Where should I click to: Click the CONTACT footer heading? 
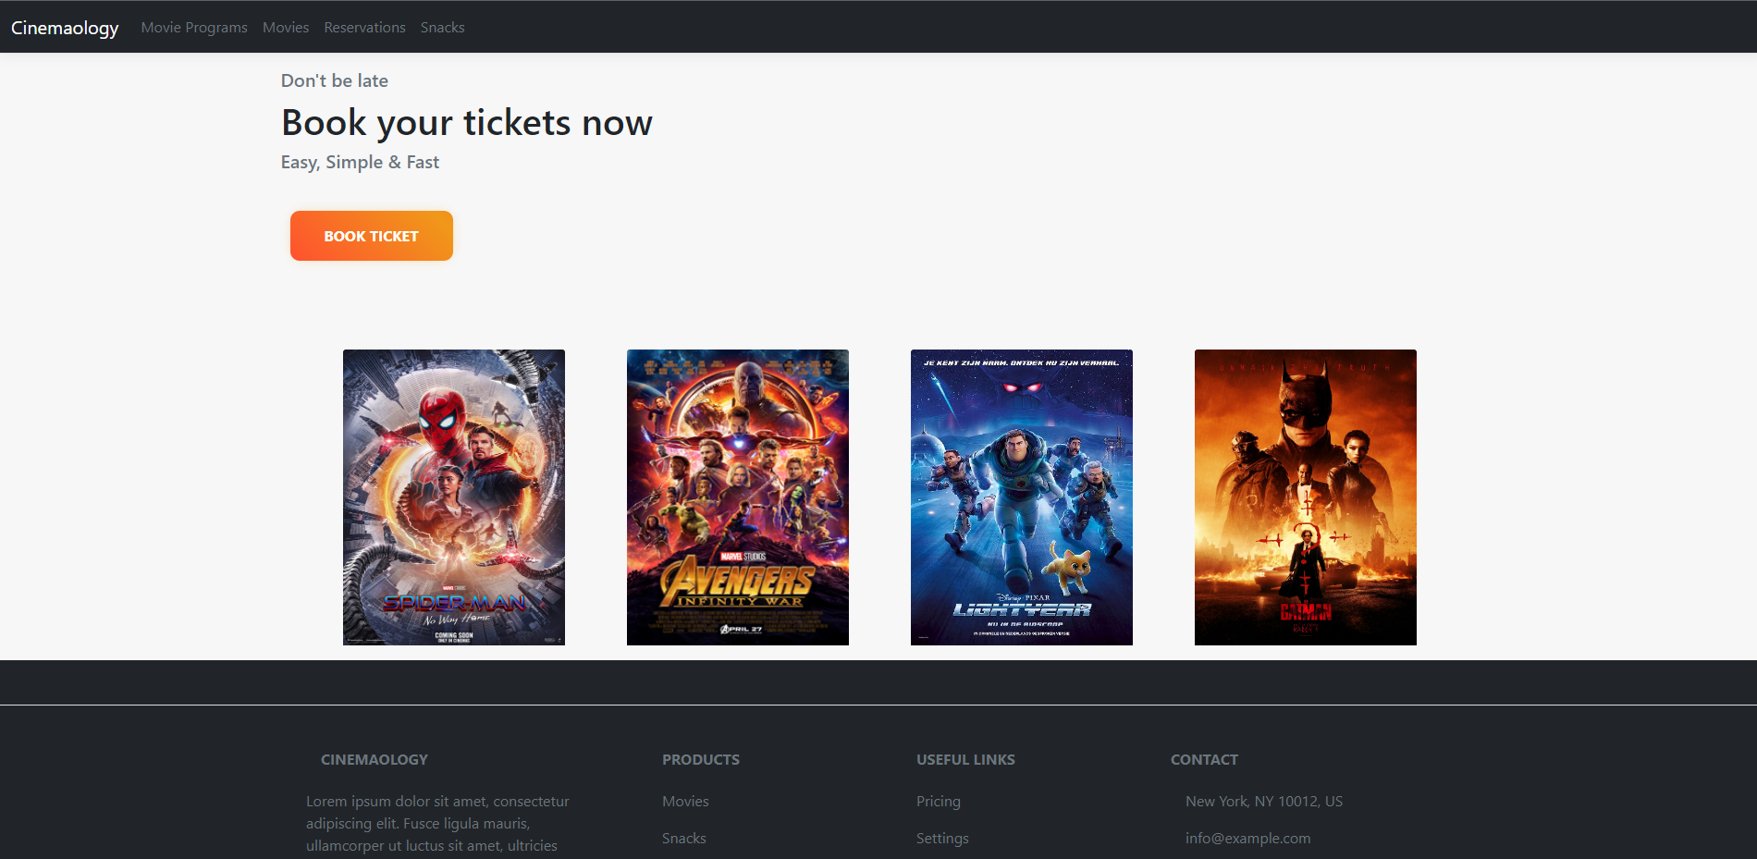pos(1204,758)
